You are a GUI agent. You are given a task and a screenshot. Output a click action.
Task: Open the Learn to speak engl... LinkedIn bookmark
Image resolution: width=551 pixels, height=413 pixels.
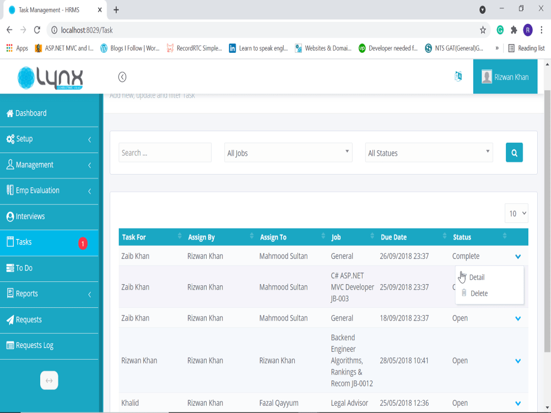pyautogui.click(x=258, y=48)
